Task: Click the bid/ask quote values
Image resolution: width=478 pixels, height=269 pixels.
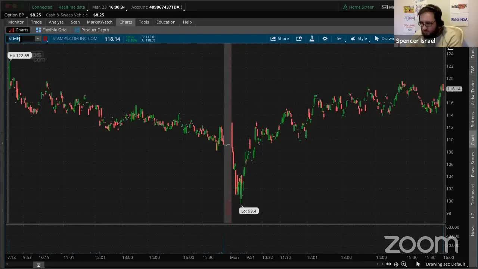Action: click(149, 38)
